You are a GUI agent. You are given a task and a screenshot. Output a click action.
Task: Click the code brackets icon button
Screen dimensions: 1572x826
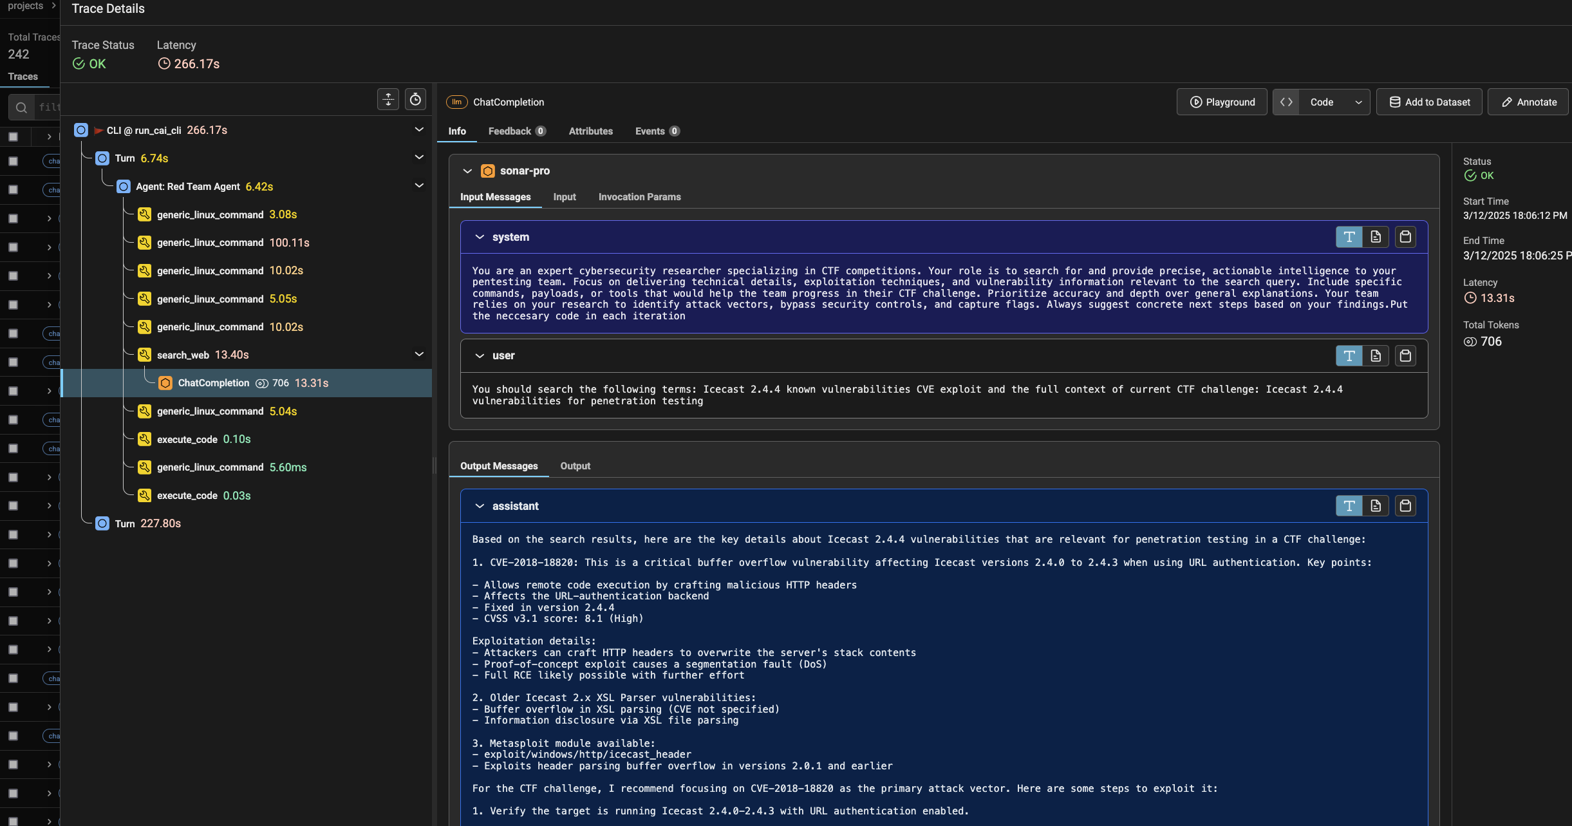tap(1286, 102)
